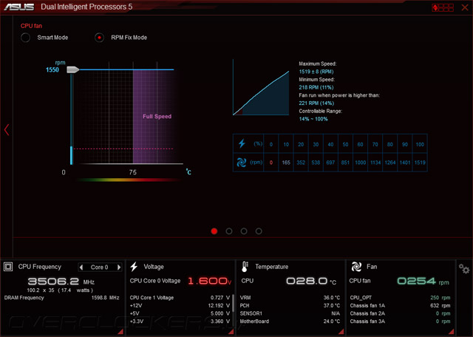This screenshot has width=473, height=337.
Task: Click the Temperature thermometer icon
Action: 245,267
